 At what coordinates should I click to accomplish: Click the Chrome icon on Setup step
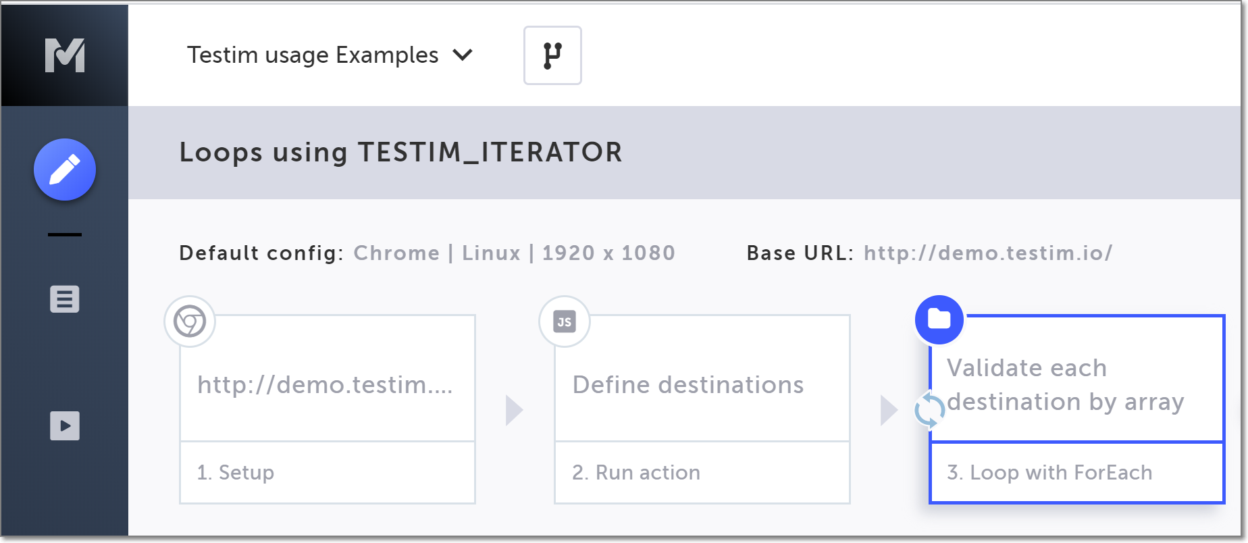190,321
